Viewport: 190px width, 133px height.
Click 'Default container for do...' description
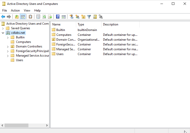[x=120, y=39]
